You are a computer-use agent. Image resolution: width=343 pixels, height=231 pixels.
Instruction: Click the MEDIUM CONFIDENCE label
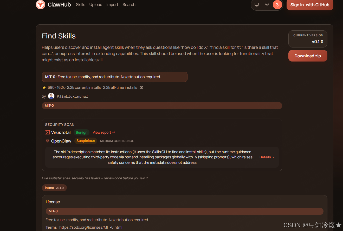coord(117,141)
